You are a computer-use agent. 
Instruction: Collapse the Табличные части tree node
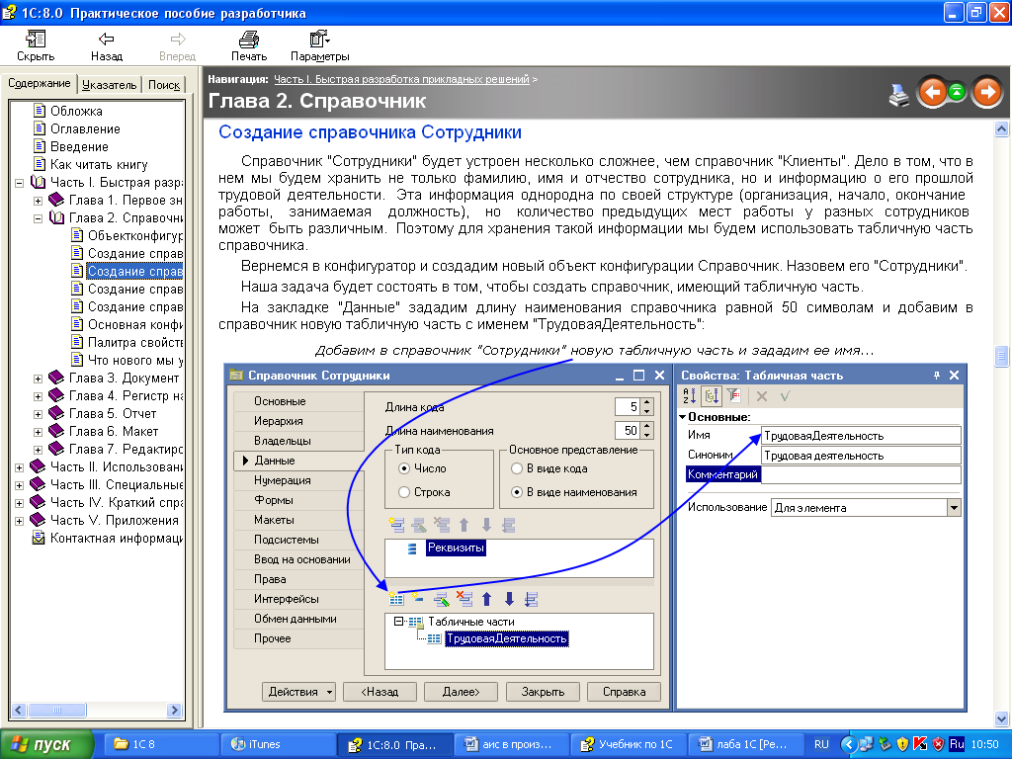pyautogui.click(x=398, y=622)
